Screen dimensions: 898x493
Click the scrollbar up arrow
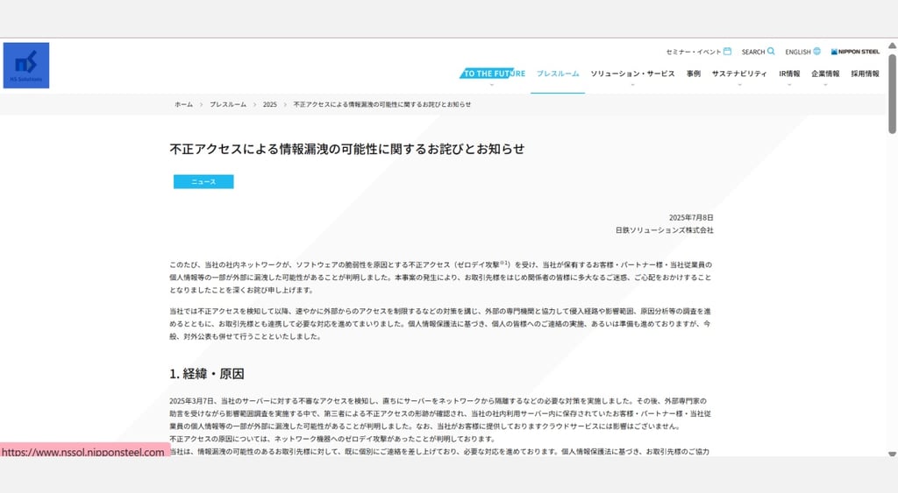892,46
